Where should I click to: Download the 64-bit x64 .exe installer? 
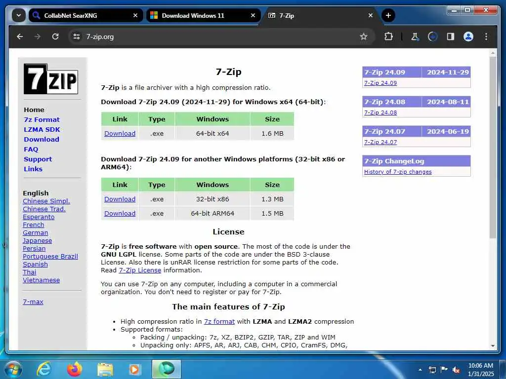pos(120,133)
